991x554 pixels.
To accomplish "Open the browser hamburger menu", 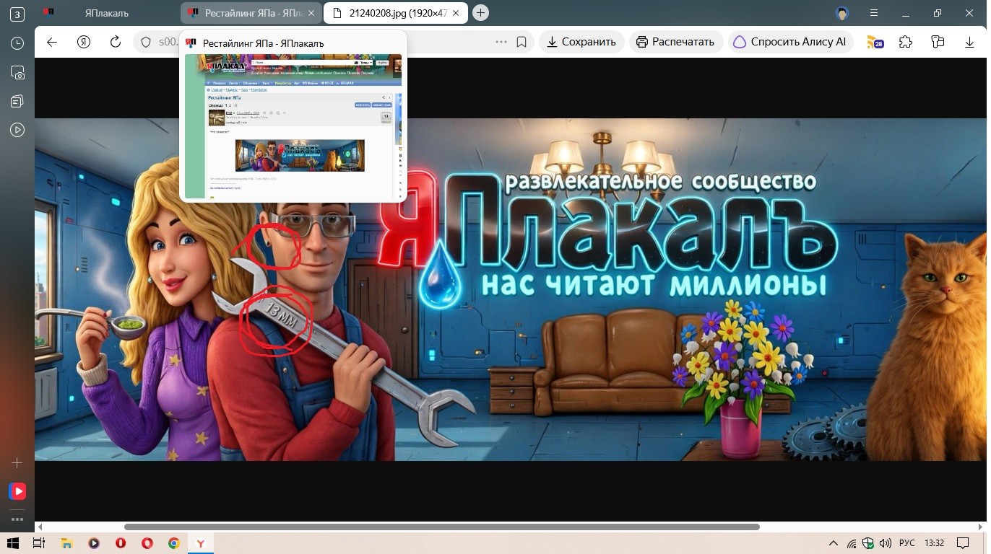I will point(874,13).
